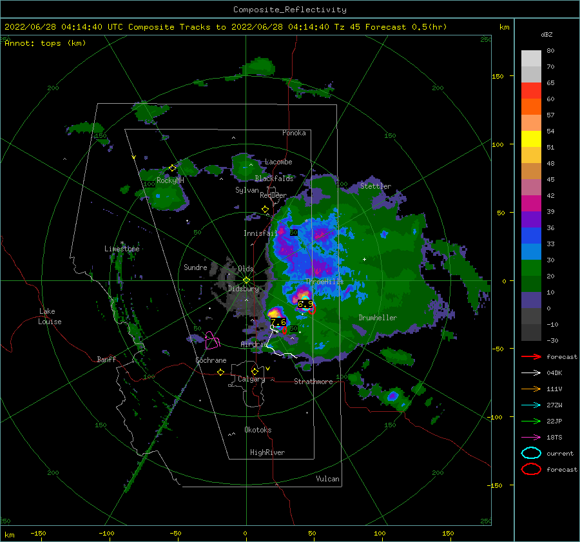Click the magenta 18TS track arrow

tap(531, 438)
